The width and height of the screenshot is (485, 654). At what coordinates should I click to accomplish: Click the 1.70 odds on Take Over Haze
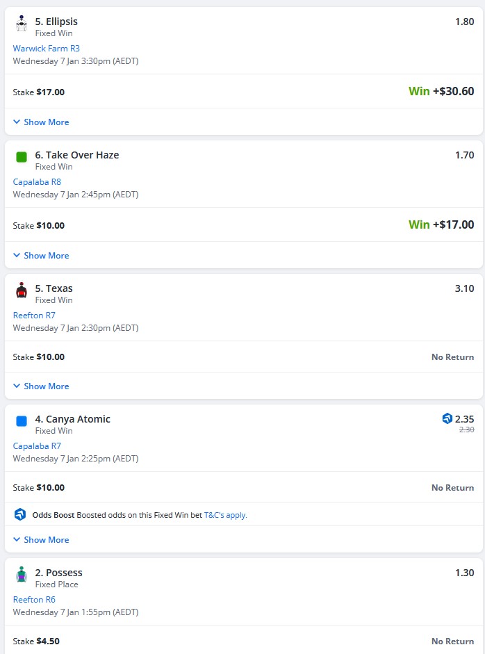[465, 155]
